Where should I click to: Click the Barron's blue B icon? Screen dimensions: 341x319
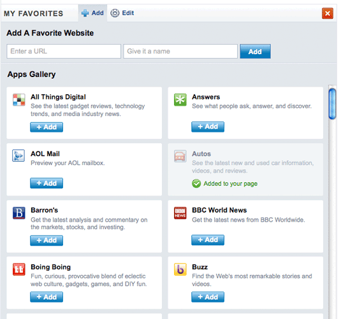click(18, 213)
